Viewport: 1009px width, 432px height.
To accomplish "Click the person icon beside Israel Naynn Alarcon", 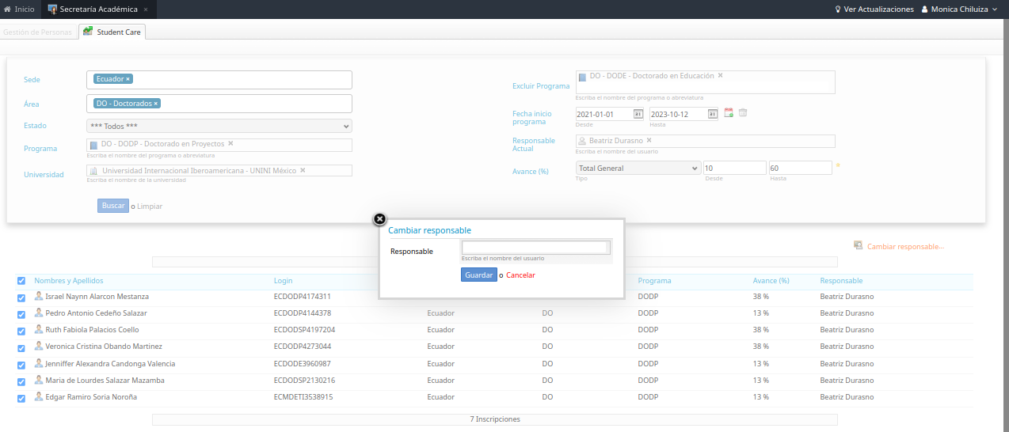I will pyautogui.click(x=39, y=296).
